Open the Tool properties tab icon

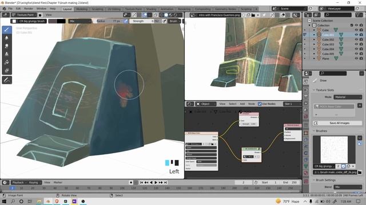click(306, 81)
